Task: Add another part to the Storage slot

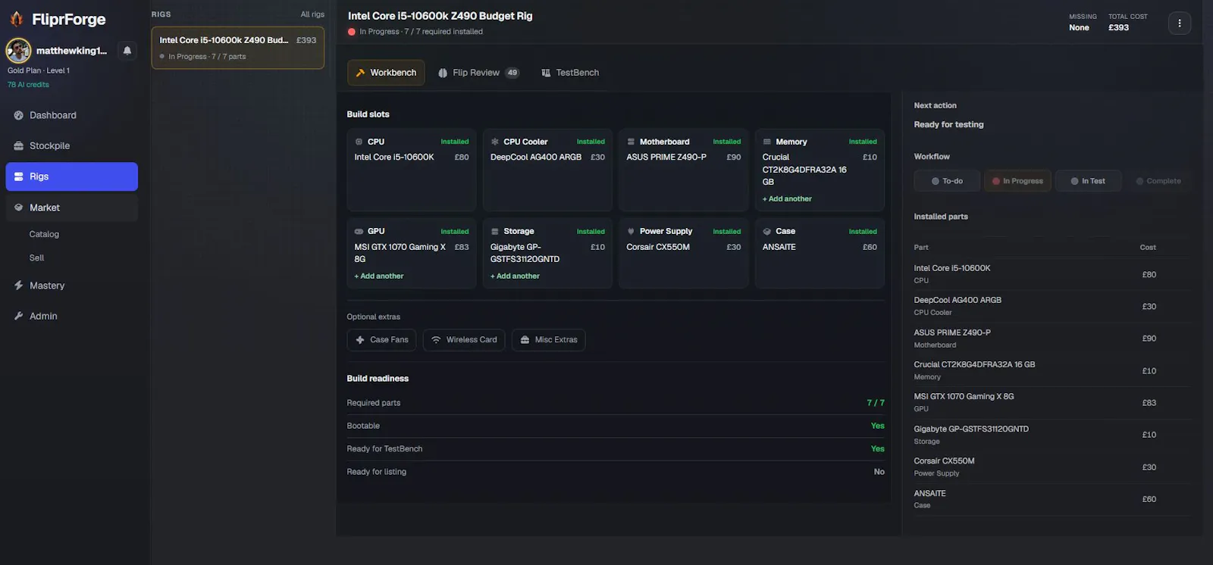Action: coord(515,276)
